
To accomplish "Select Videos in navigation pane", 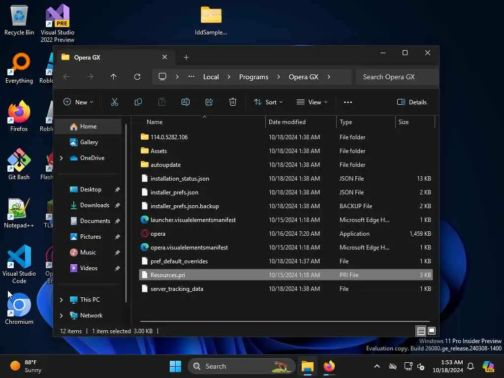I will (x=88, y=268).
